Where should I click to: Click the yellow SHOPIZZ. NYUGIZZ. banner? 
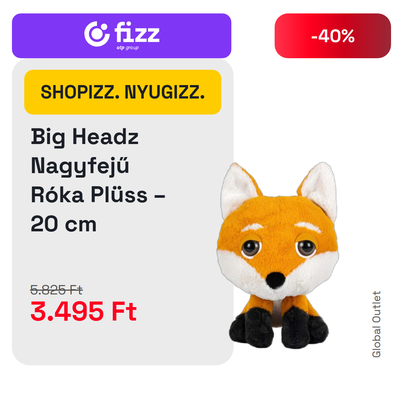[123, 92]
